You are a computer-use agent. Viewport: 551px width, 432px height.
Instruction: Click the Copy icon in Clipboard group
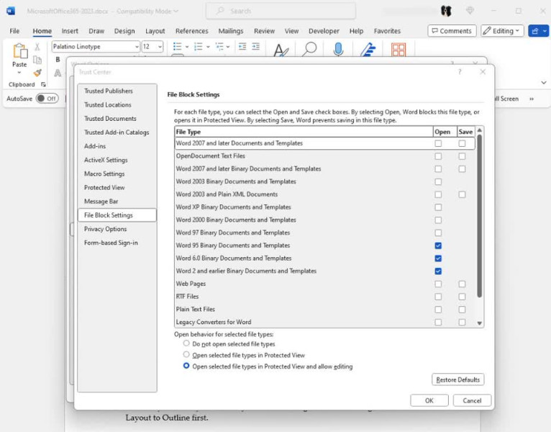(37, 60)
